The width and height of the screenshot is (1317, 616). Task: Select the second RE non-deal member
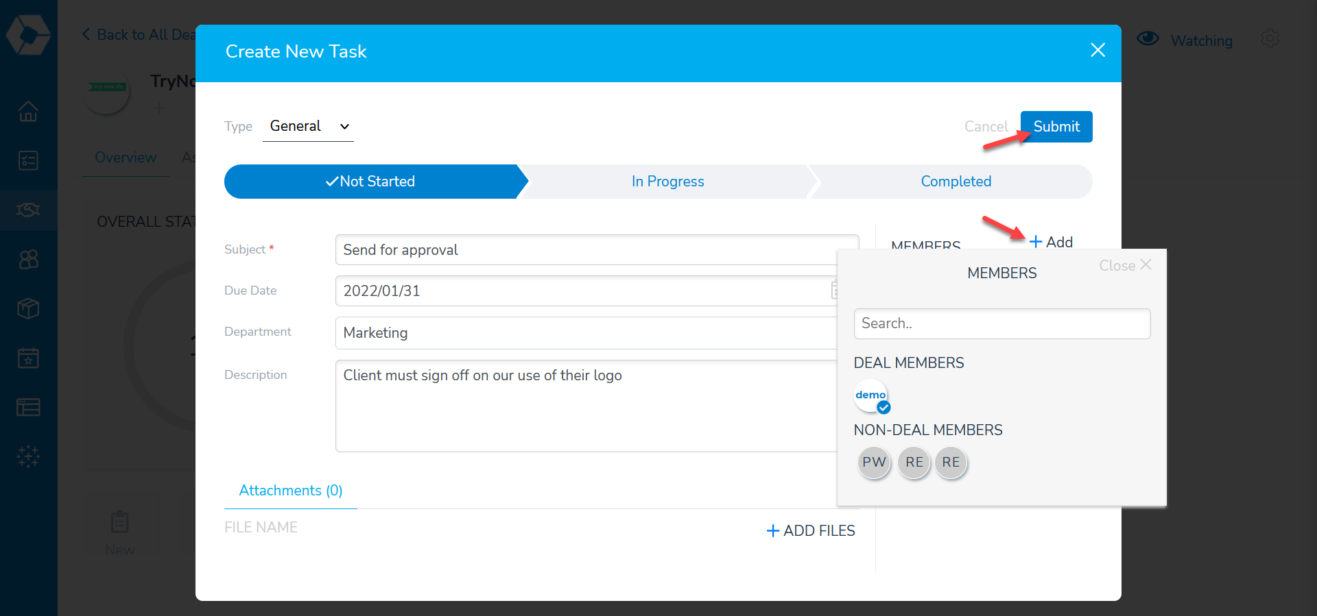(951, 463)
